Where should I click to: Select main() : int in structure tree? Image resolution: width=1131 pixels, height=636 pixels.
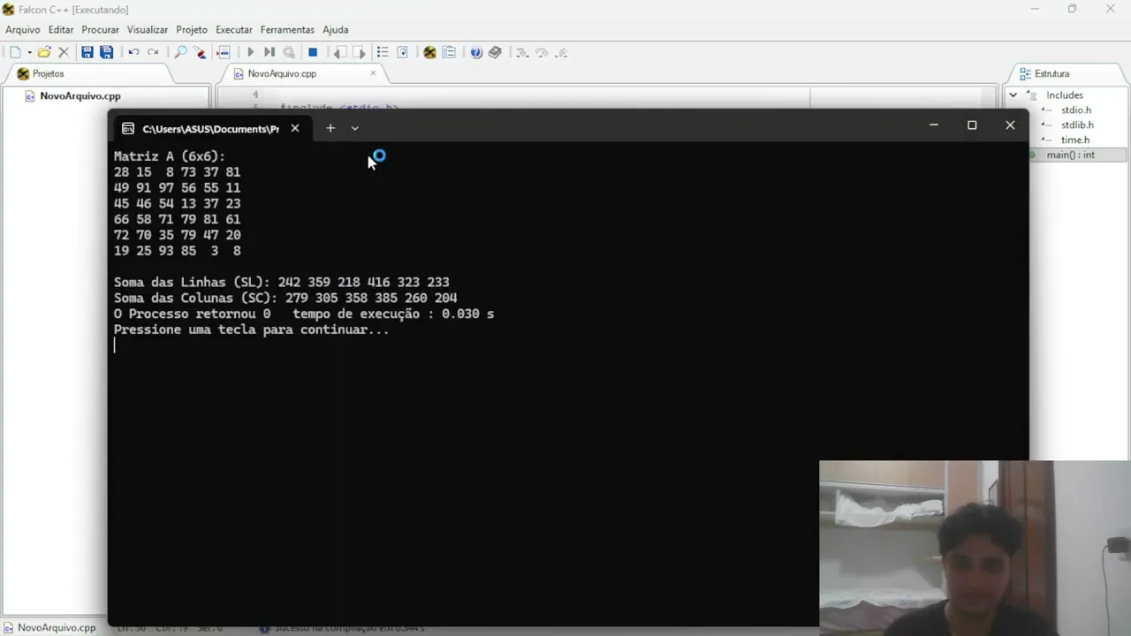click(x=1071, y=155)
